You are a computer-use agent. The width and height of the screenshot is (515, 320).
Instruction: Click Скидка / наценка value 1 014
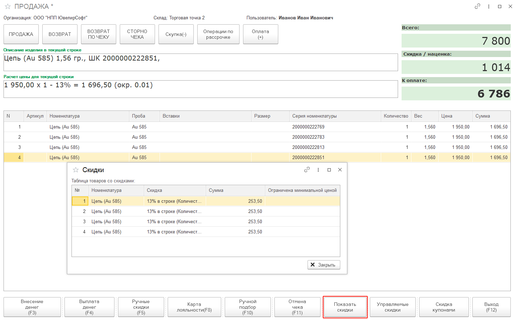pyautogui.click(x=456, y=67)
